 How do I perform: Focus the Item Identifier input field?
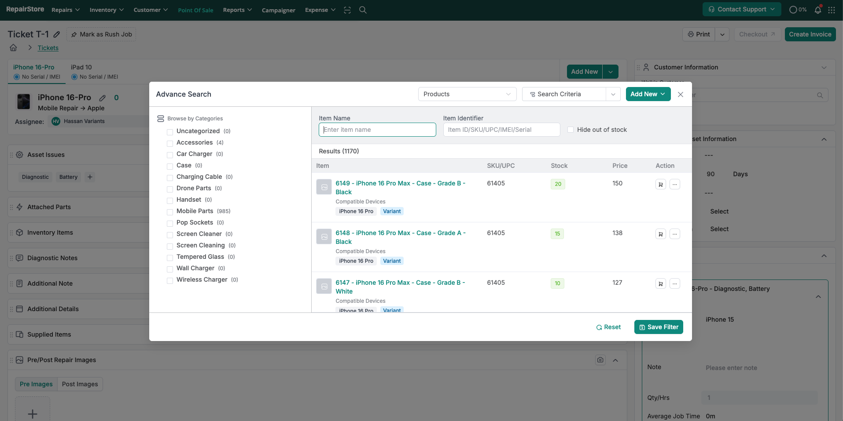coord(501,130)
